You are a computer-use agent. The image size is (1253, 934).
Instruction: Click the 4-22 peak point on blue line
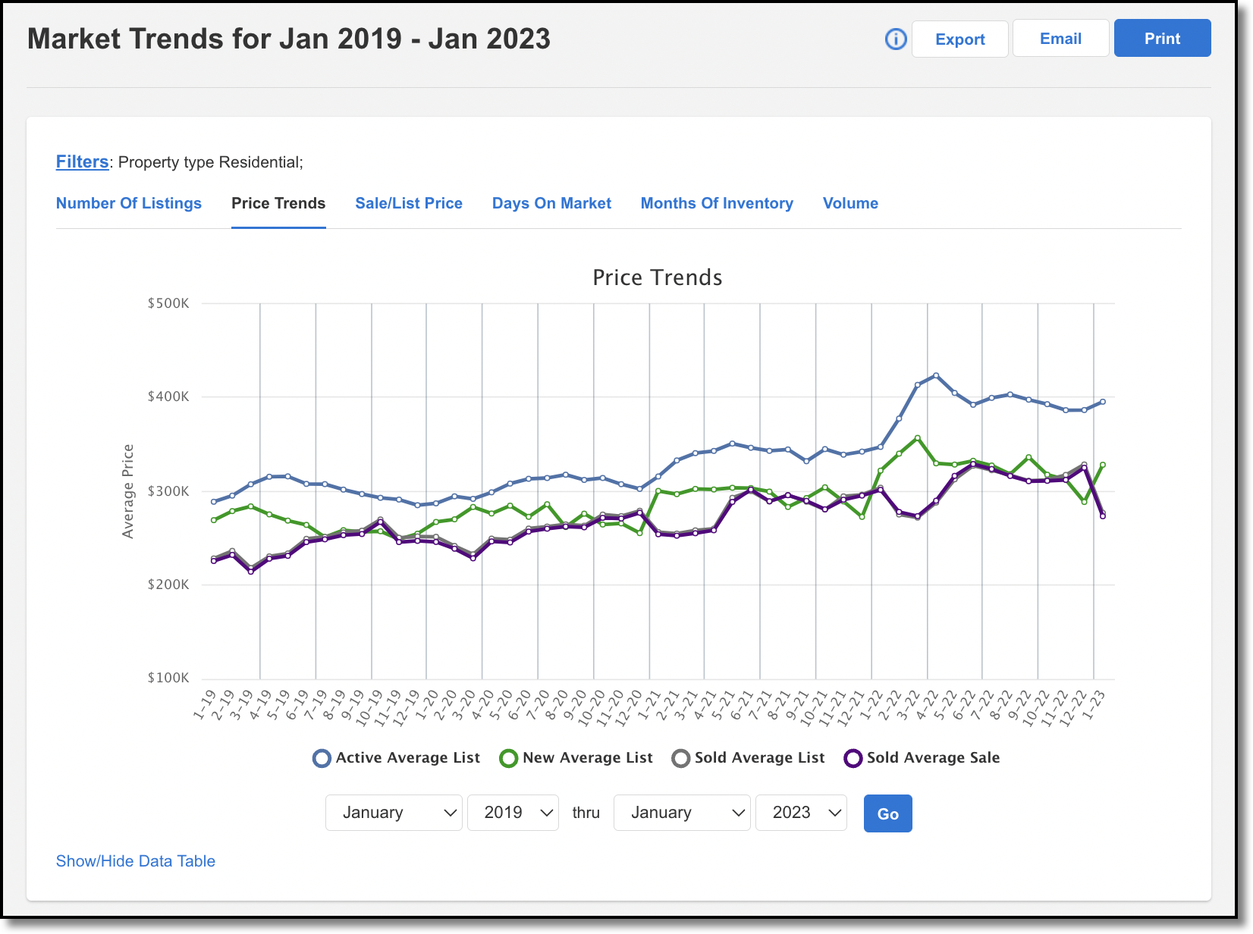[x=936, y=375]
